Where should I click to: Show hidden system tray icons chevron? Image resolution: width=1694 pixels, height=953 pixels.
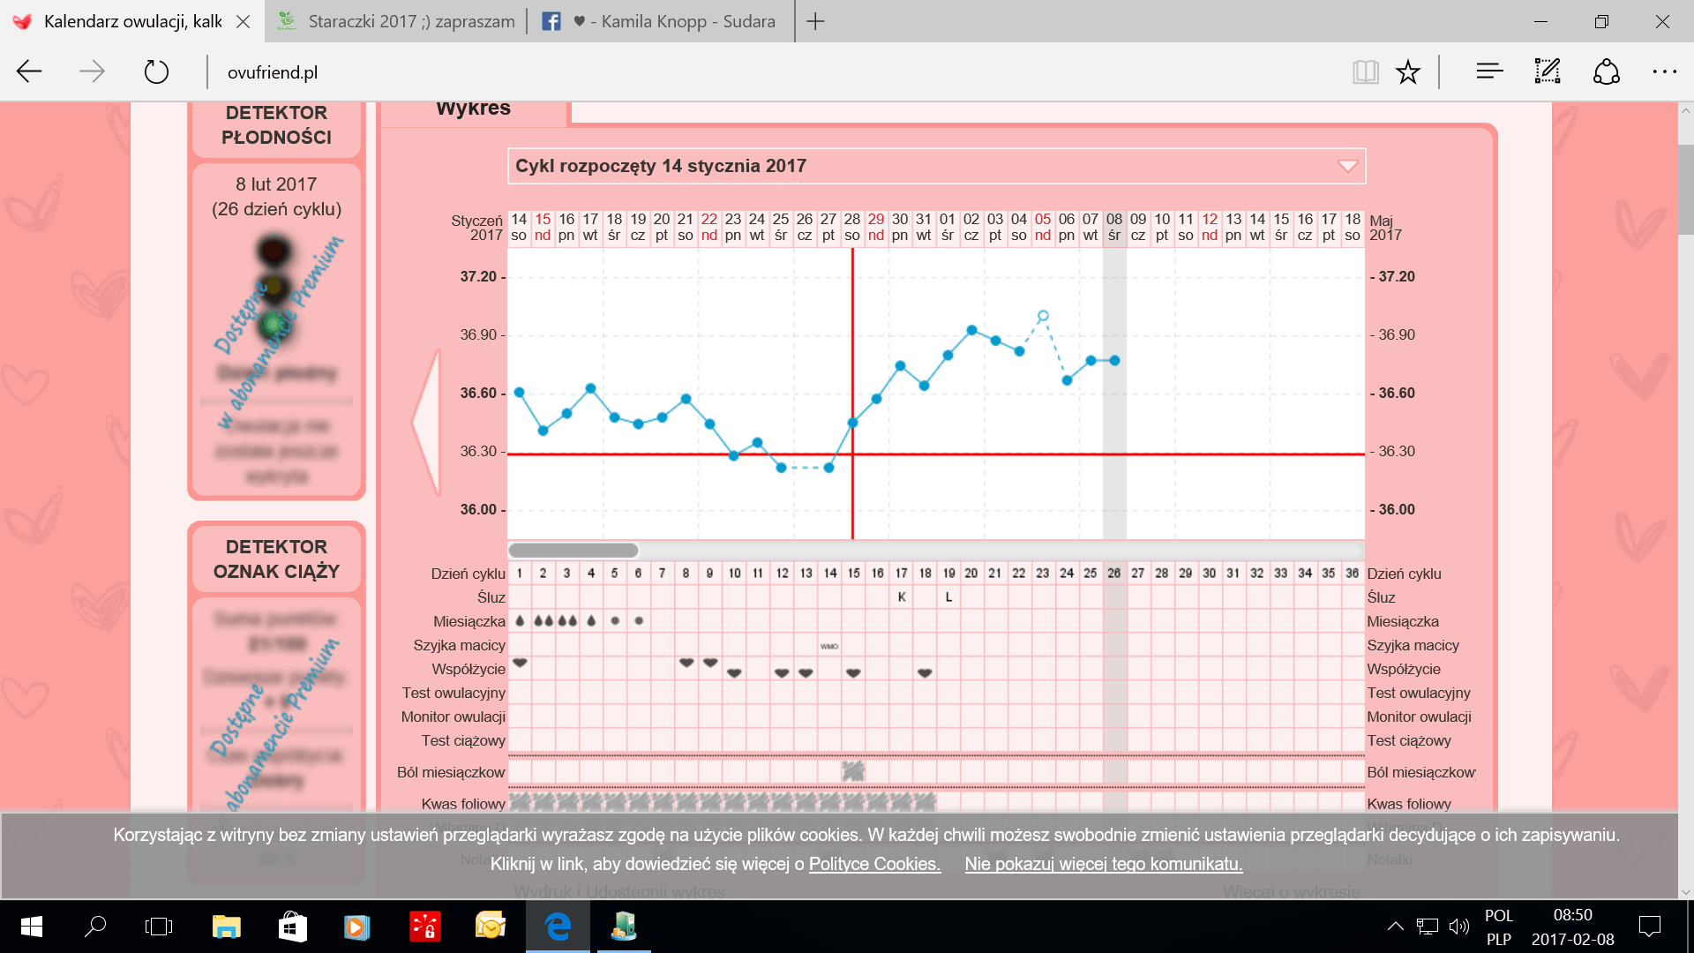point(1395,927)
